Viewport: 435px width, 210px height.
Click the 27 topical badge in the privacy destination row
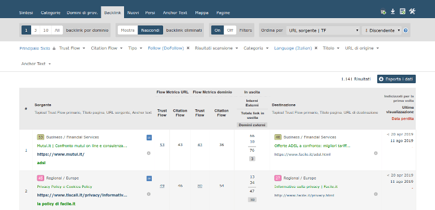click(278, 178)
